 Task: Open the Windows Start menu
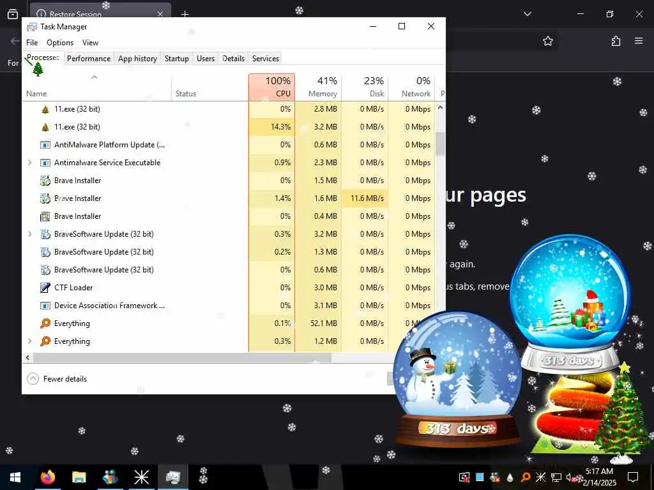point(15,477)
